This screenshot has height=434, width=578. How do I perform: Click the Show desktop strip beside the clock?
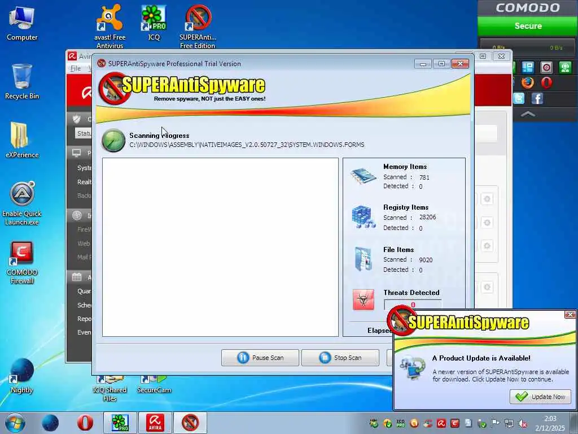coord(574,423)
